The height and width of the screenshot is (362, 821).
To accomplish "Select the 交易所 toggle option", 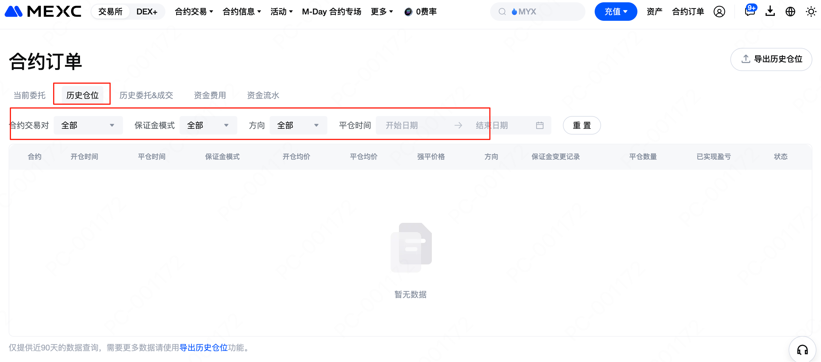I will [x=110, y=12].
